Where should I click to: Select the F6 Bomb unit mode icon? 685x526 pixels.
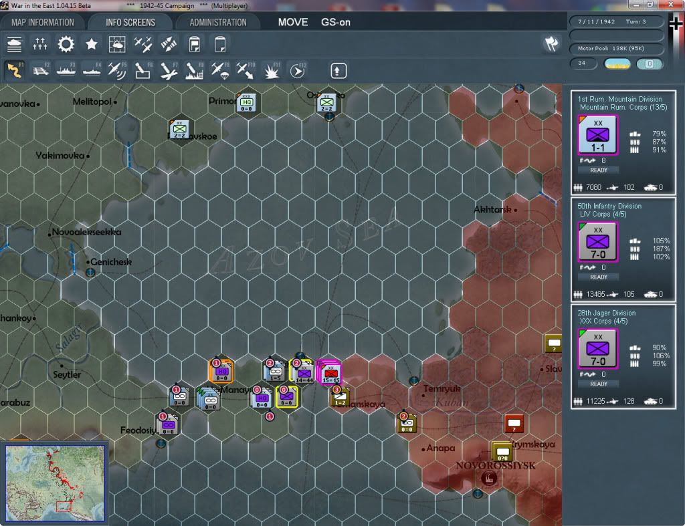coord(143,71)
